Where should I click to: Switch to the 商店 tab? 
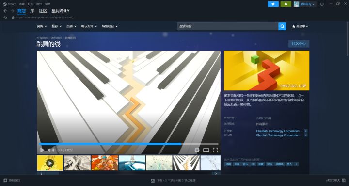tap(22, 11)
